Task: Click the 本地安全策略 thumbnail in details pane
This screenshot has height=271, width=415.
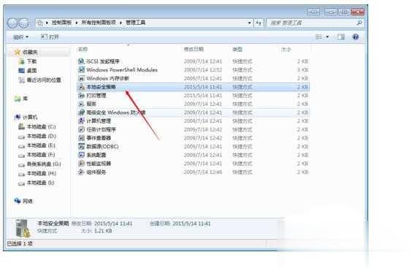Action: [23, 228]
